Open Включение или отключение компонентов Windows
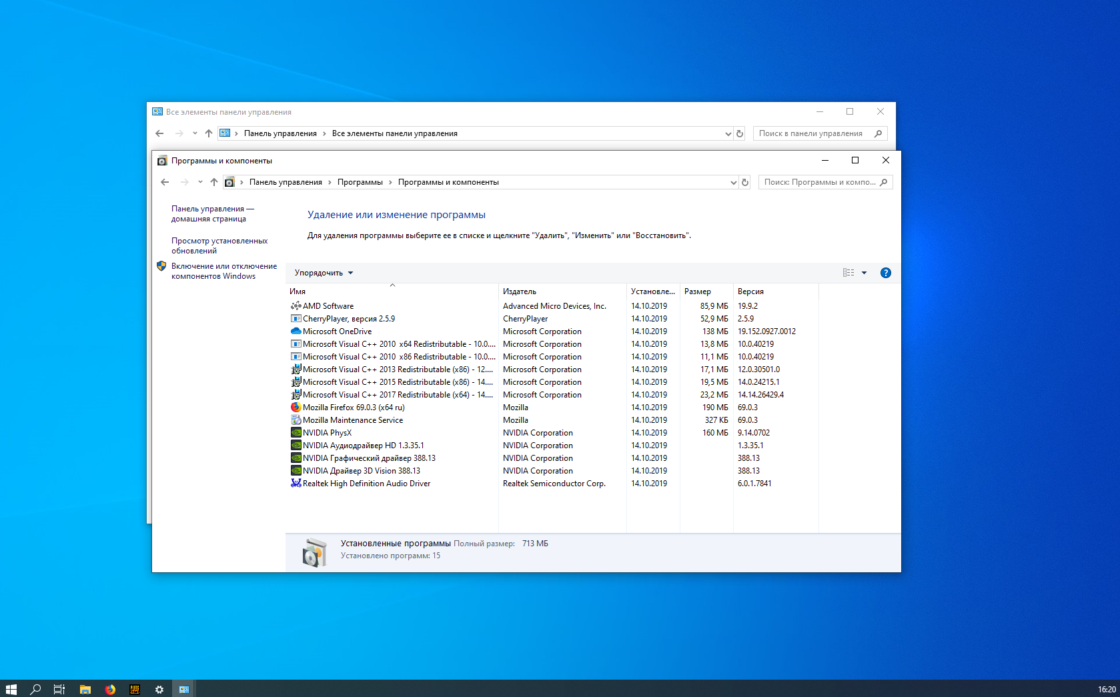 pos(224,271)
